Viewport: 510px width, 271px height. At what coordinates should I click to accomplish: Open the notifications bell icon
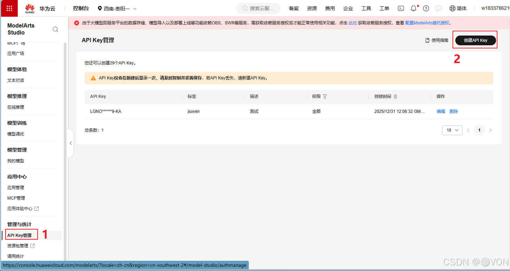point(413,8)
